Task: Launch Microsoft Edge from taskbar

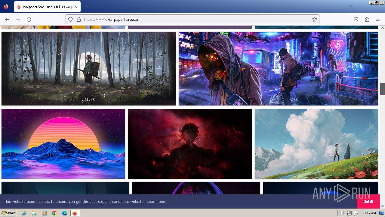Action: click(x=65, y=213)
